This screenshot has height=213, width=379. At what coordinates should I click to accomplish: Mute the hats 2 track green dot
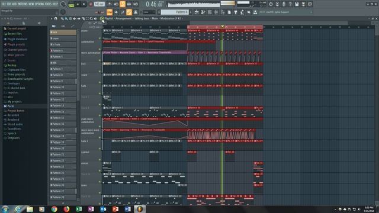pos(99,149)
